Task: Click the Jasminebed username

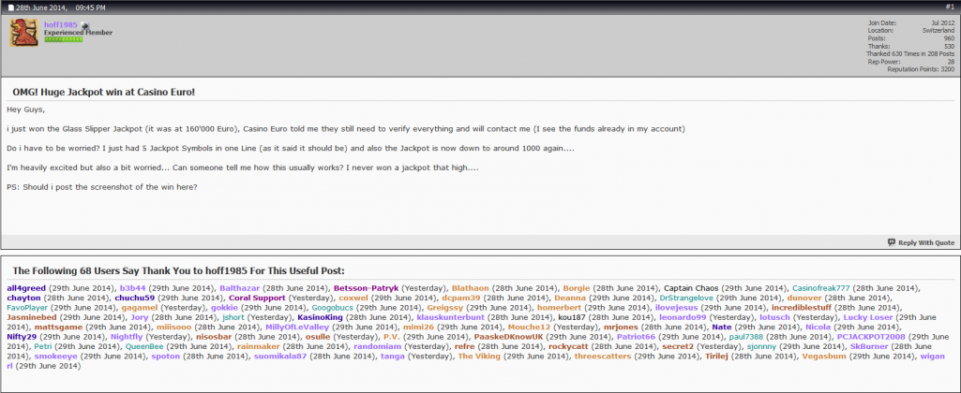Action: coord(32,317)
